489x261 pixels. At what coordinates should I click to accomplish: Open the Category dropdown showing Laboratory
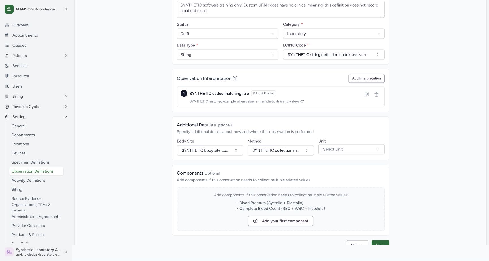(334, 34)
